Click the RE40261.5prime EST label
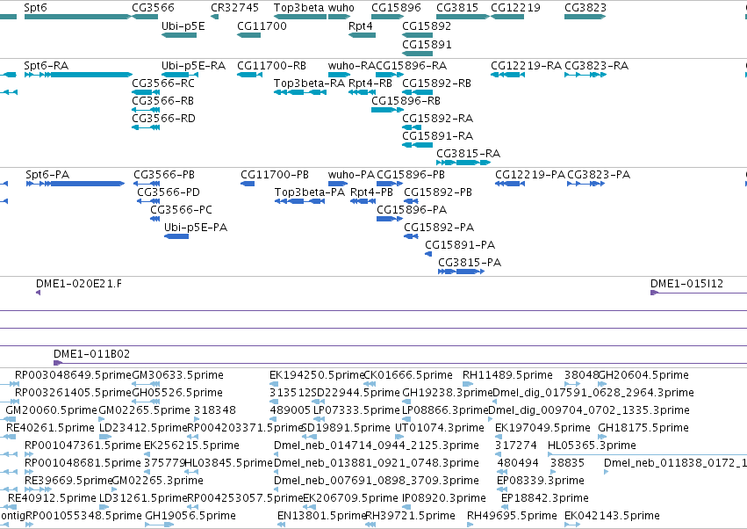The width and height of the screenshot is (747, 529). coord(50,427)
